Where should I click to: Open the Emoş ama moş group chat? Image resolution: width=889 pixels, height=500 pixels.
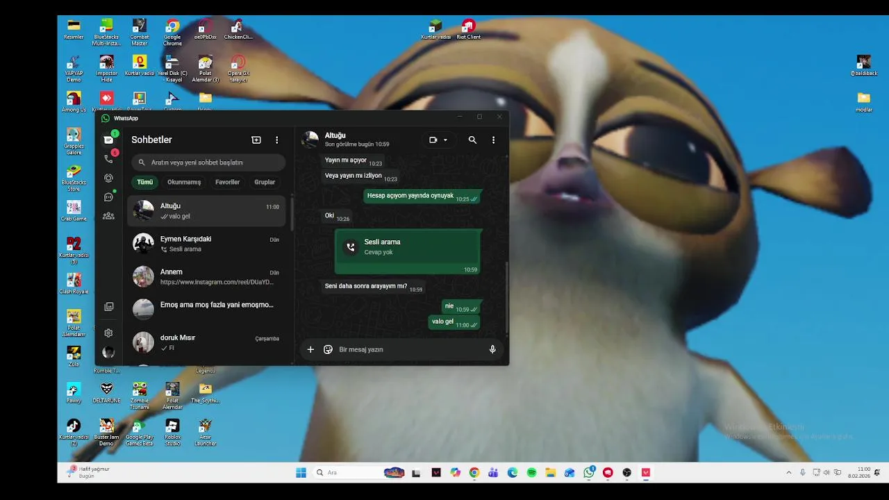[x=206, y=309]
